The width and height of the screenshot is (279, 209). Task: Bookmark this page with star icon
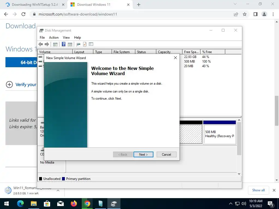245,14
